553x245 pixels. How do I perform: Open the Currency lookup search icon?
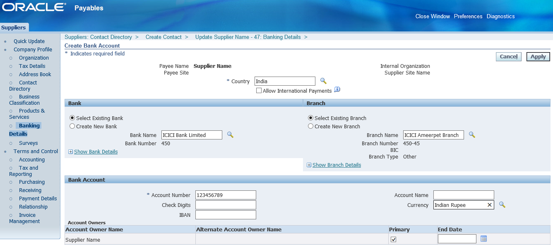tap(502, 205)
